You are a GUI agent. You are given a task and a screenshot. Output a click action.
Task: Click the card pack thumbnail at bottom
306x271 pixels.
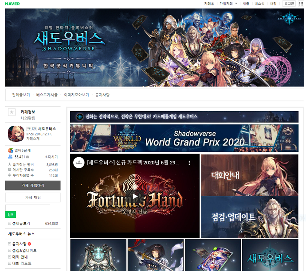point(213,255)
